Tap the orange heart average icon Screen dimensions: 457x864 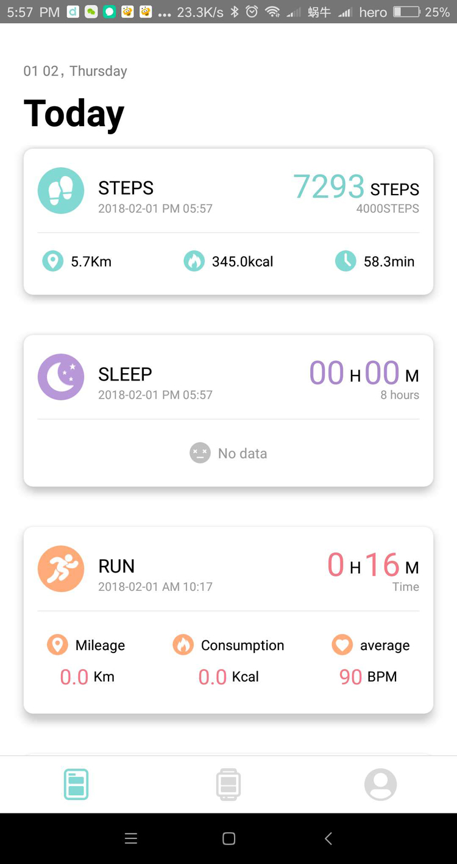coord(342,644)
